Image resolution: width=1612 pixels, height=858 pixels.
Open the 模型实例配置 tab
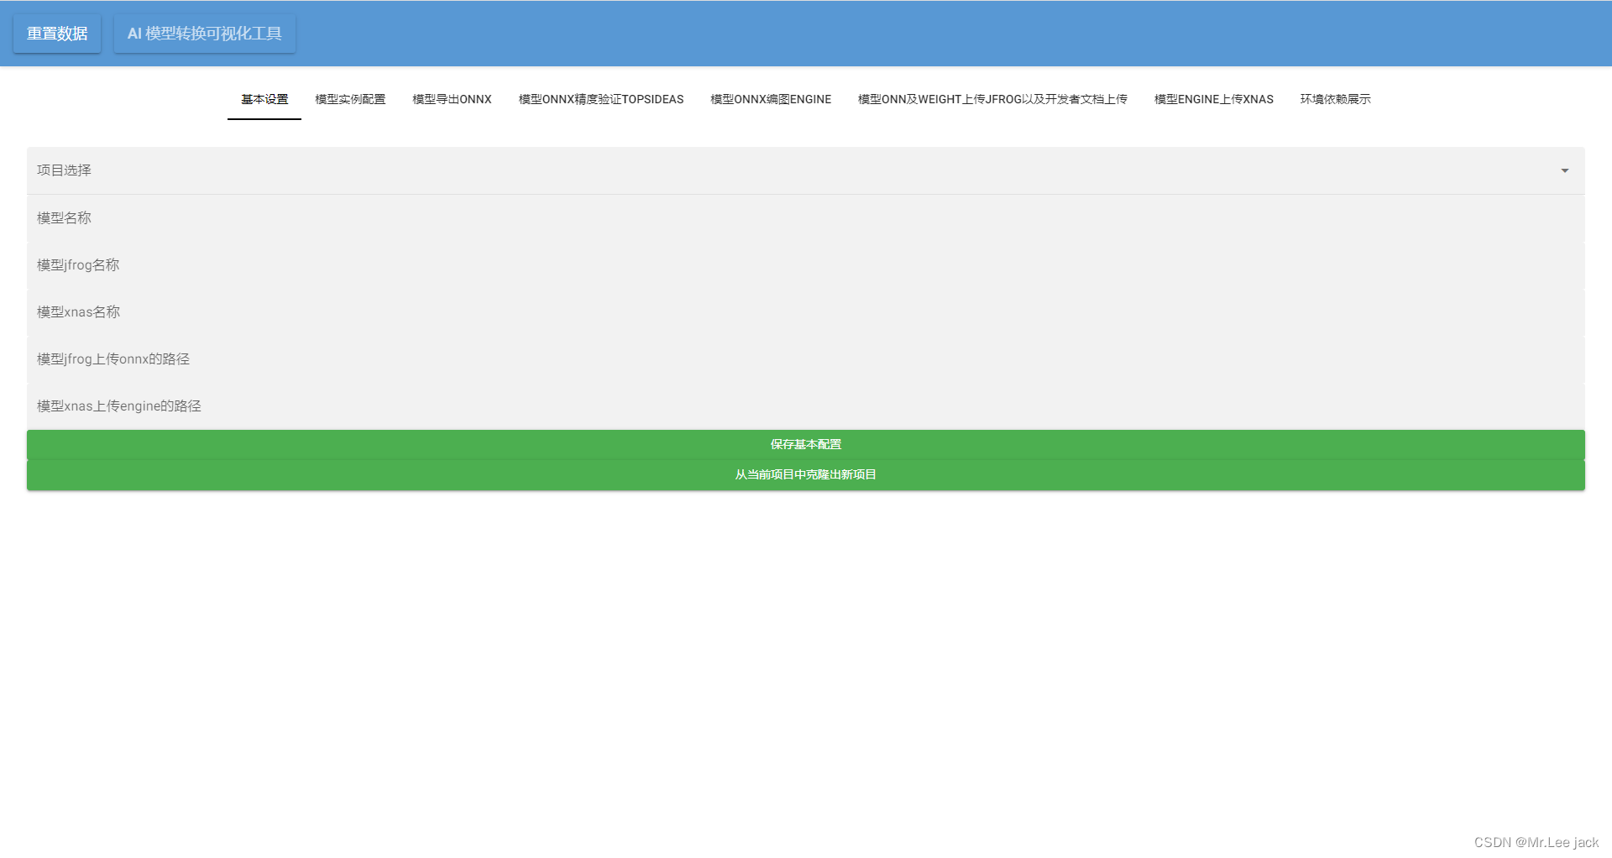pos(350,99)
